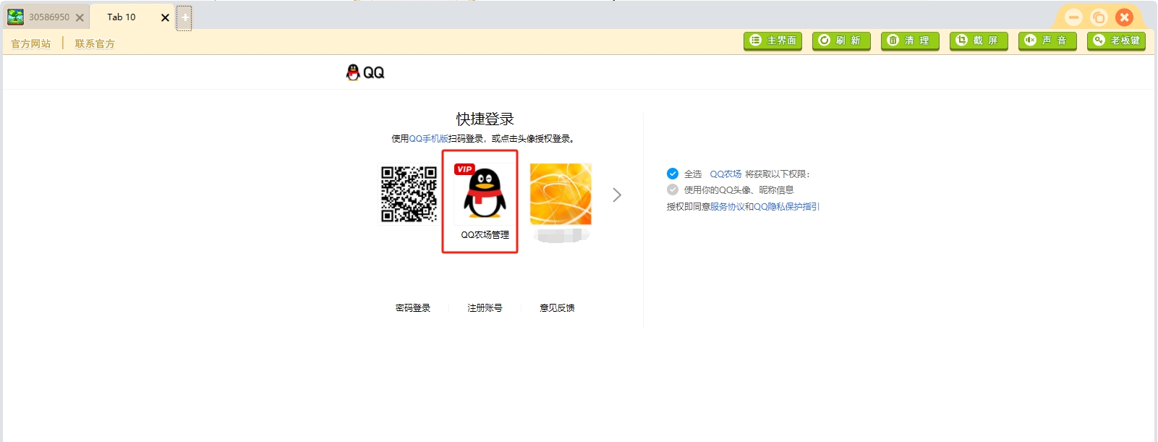The width and height of the screenshot is (1158, 442).
Task: Open the 注册账号 link
Action: click(x=485, y=308)
